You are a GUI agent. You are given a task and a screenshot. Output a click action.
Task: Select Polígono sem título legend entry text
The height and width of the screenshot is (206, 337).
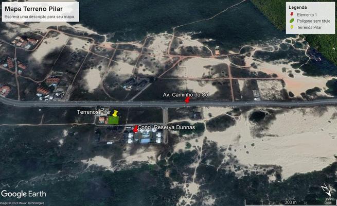(313, 21)
